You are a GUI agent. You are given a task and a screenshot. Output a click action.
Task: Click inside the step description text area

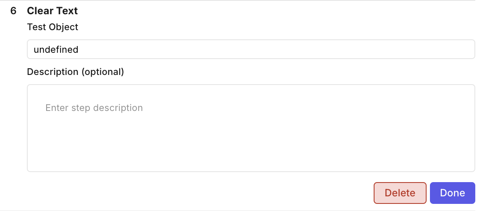[x=251, y=128]
